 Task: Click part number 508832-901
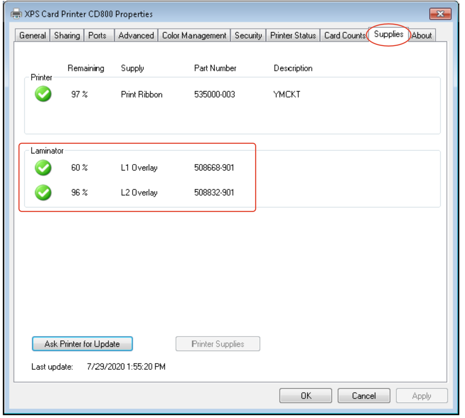pyautogui.click(x=214, y=192)
